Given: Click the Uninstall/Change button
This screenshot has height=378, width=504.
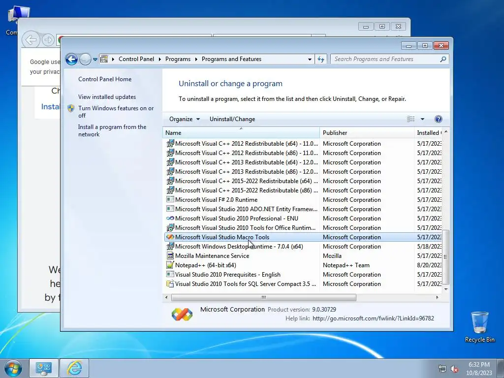Looking at the screenshot, I should click(232, 119).
